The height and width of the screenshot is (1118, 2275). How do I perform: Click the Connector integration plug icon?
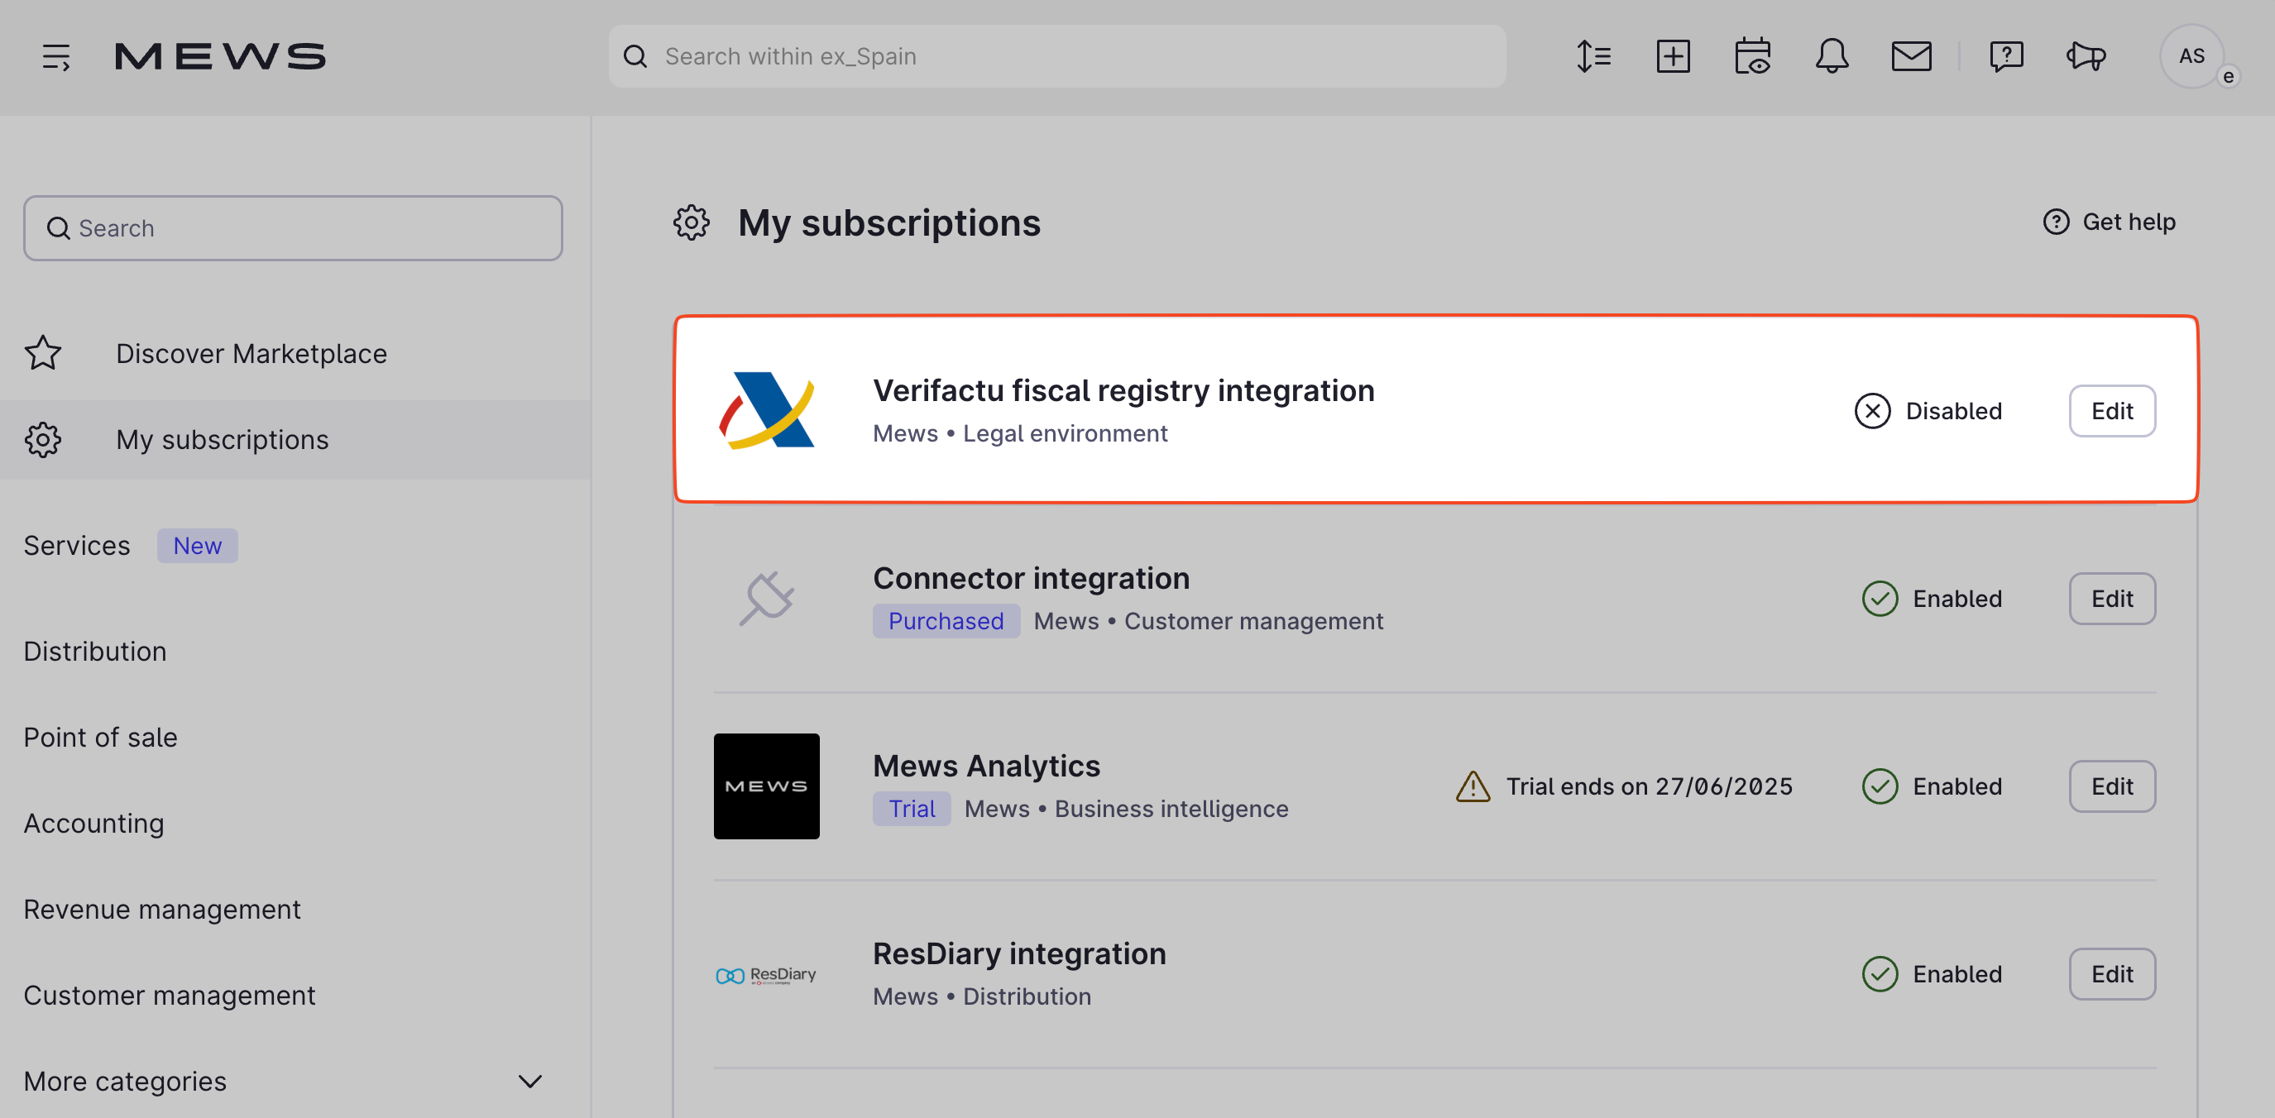pyautogui.click(x=767, y=599)
